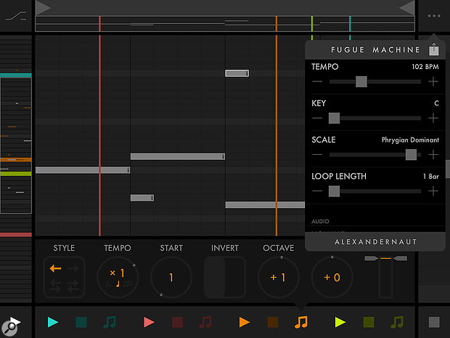450x338 pixels.
Task: Select the cyan playhead music note icon
Action: pyautogui.click(x=110, y=322)
